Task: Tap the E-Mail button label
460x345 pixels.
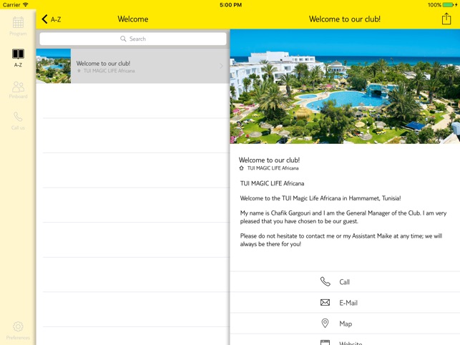Action: pyautogui.click(x=348, y=303)
